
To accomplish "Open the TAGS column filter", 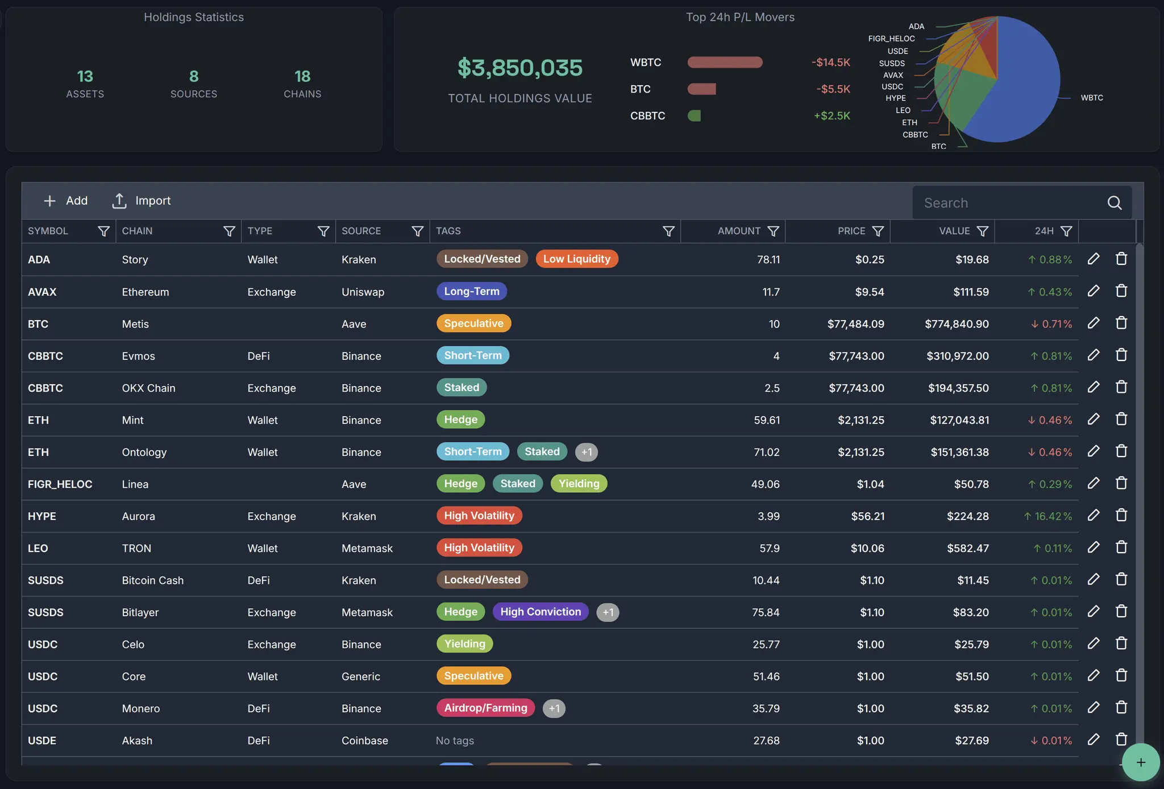I will coord(668,231).
